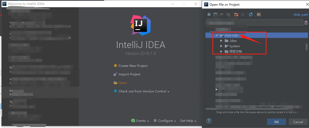This screenshot has width=309, height=128.
Task: Open Check out from Version Control dropdown
Action: (x=141, y=91)
